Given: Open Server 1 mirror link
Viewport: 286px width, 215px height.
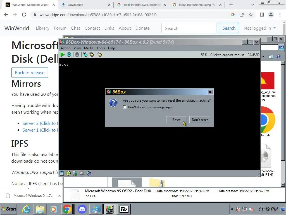Looking at the screenshot, I should [40, 130].
